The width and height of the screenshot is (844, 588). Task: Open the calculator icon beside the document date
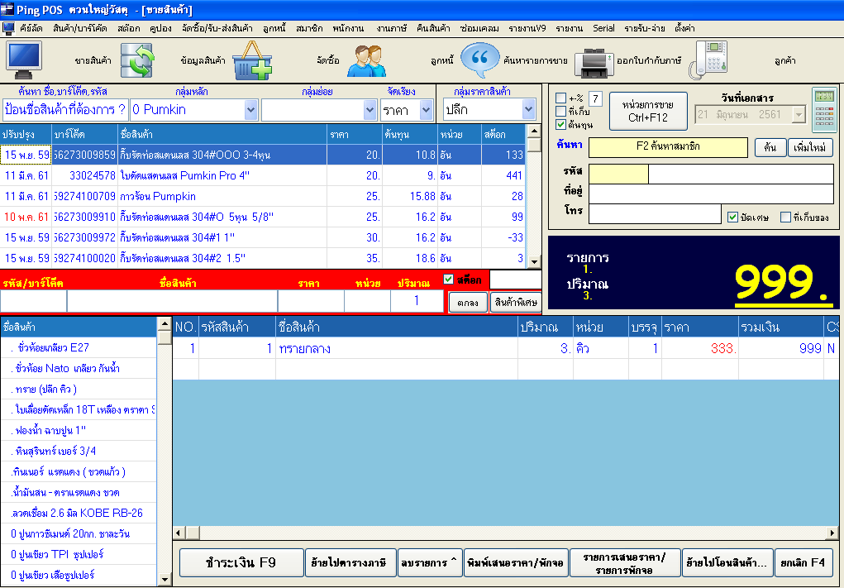coord(823,109)
